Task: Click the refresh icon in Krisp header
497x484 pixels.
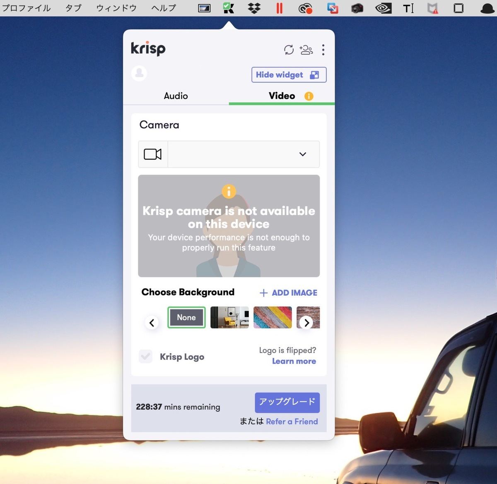Action: click(x=289, y=50)
